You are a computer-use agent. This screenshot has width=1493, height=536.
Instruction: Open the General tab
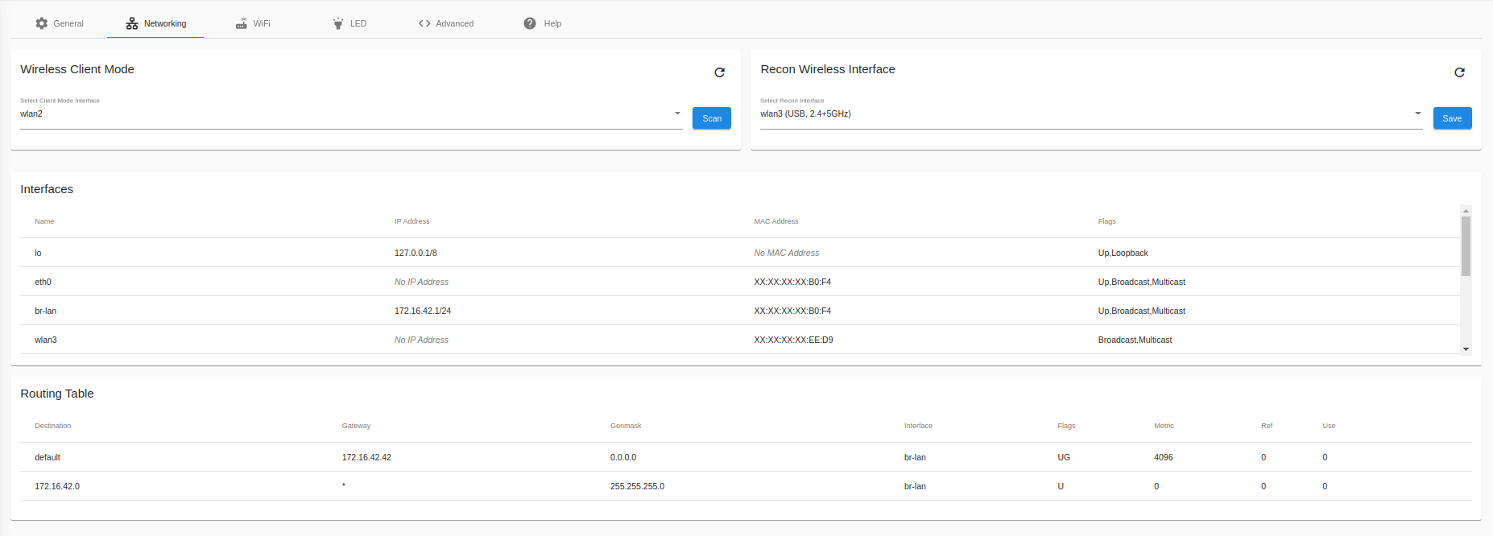[59, 23]
